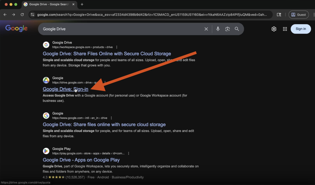This screenshot has height=185, width=315.
Task: Click the address bar URL
Action: 152,15
